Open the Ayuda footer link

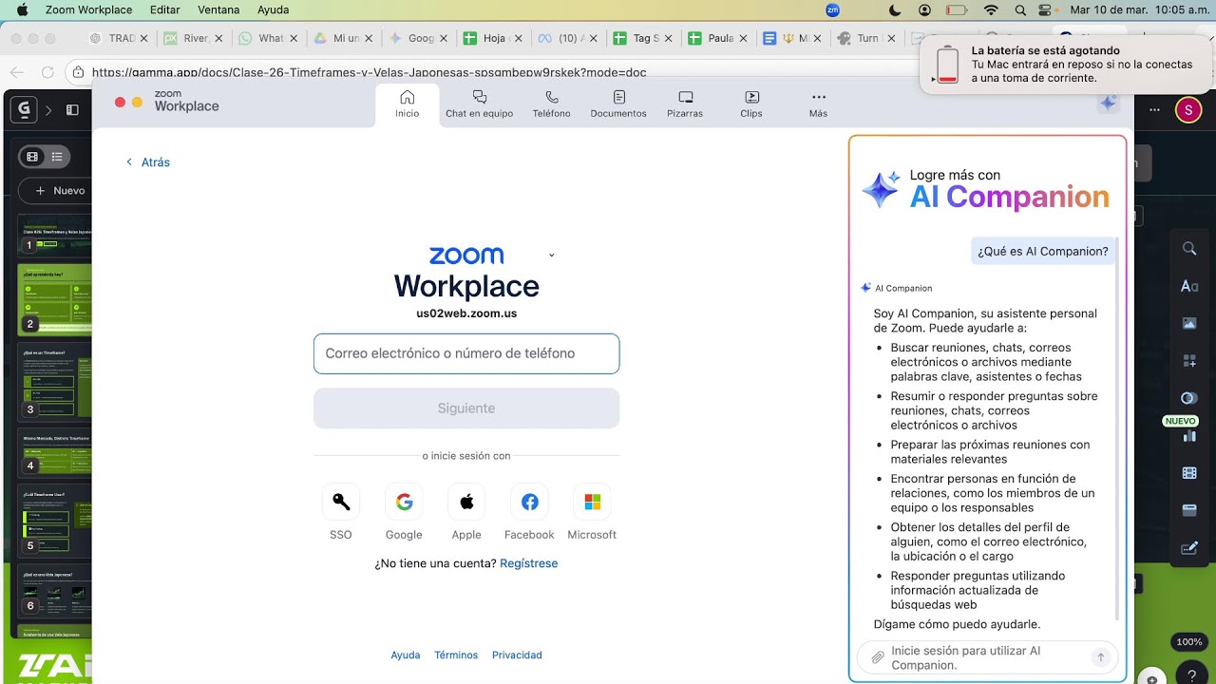406,655
